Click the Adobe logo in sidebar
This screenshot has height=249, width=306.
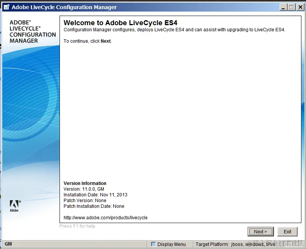coord(15,206)
